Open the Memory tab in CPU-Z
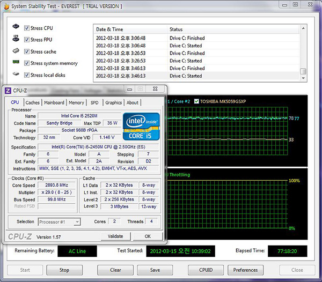The width and height of the screenshot is (322, 282). (76, 102)
